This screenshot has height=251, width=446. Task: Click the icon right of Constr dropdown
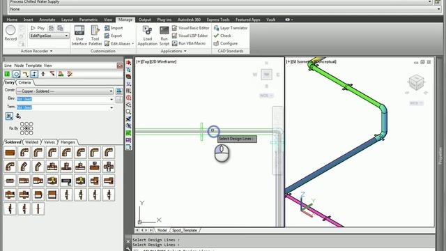119,91
